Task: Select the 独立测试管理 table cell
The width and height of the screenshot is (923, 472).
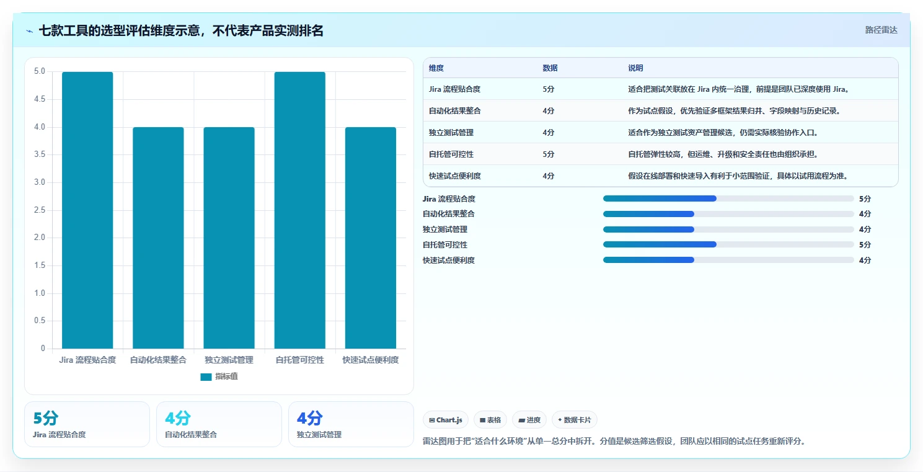Action: coord(451,133)
